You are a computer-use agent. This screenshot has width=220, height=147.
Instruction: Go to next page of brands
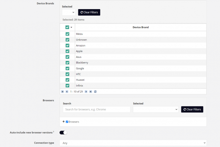coord(86,91)
